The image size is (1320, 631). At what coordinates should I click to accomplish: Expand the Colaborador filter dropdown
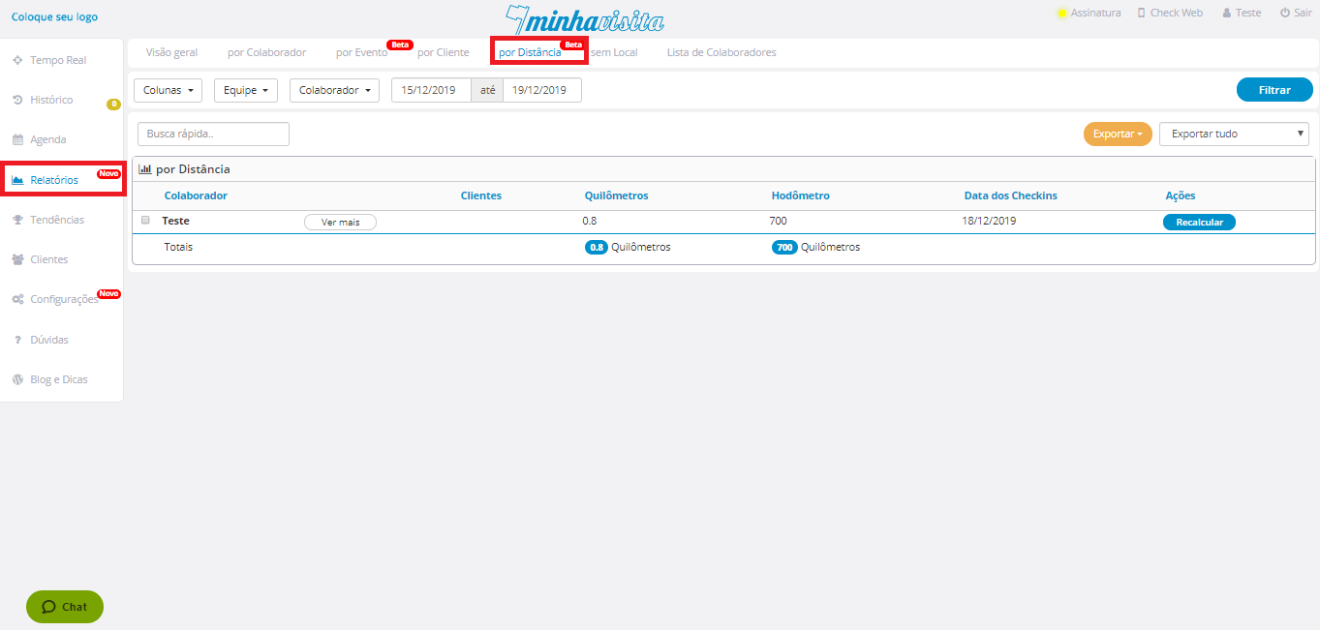pos(333,90)
